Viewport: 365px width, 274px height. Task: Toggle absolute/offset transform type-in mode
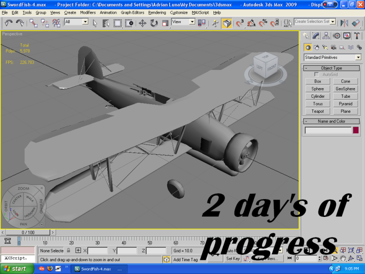click(78, 250)
